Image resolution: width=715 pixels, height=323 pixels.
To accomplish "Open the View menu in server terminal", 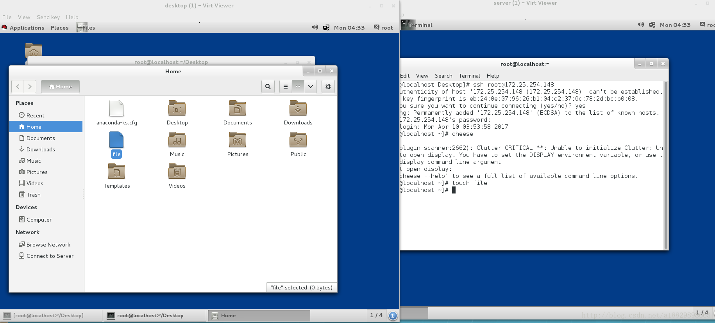I will pyautogui.click(x=422, y=76).
